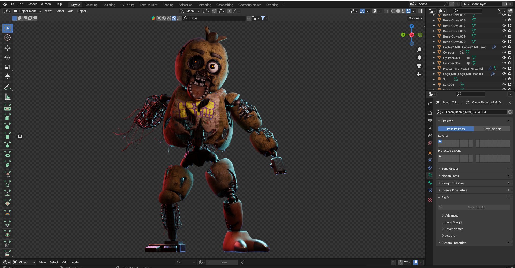Switch to wireframe viewport shading
The width and height of the screenshot is (515, 268).
click(x=393, y=11)
